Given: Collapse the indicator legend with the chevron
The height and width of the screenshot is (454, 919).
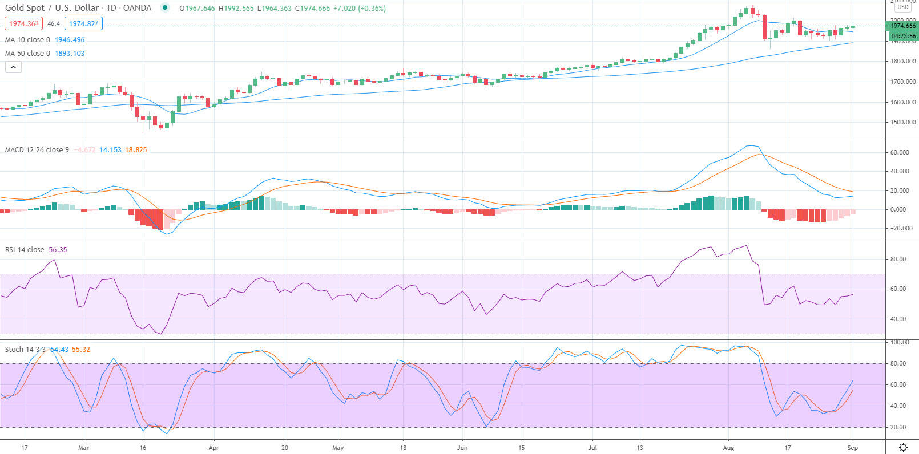Looking at the screenshot, I should pyautogui.click(x=14, y=67).
